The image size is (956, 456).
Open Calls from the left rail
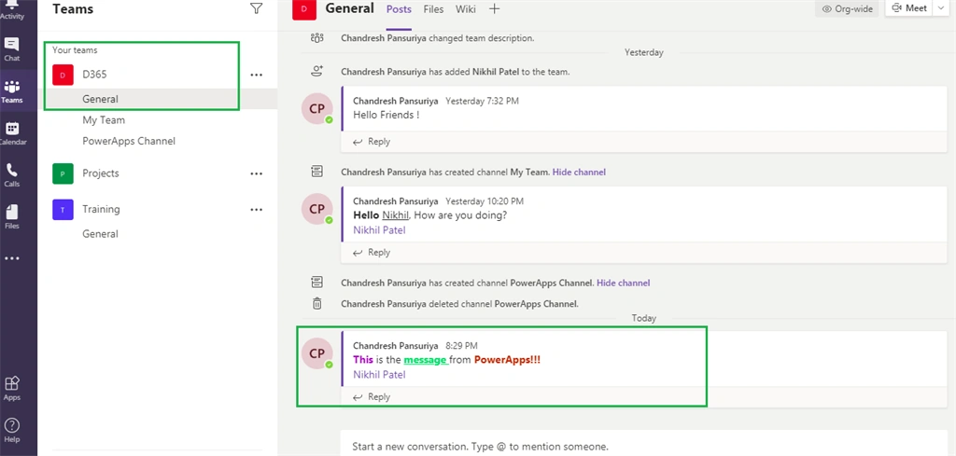(12, 175)
